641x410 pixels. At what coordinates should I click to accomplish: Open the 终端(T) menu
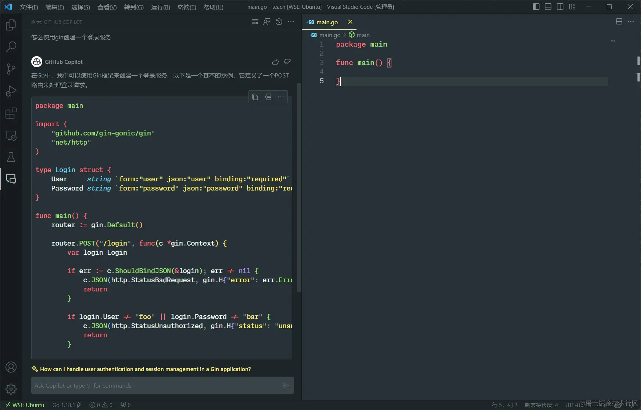(187, 7)
